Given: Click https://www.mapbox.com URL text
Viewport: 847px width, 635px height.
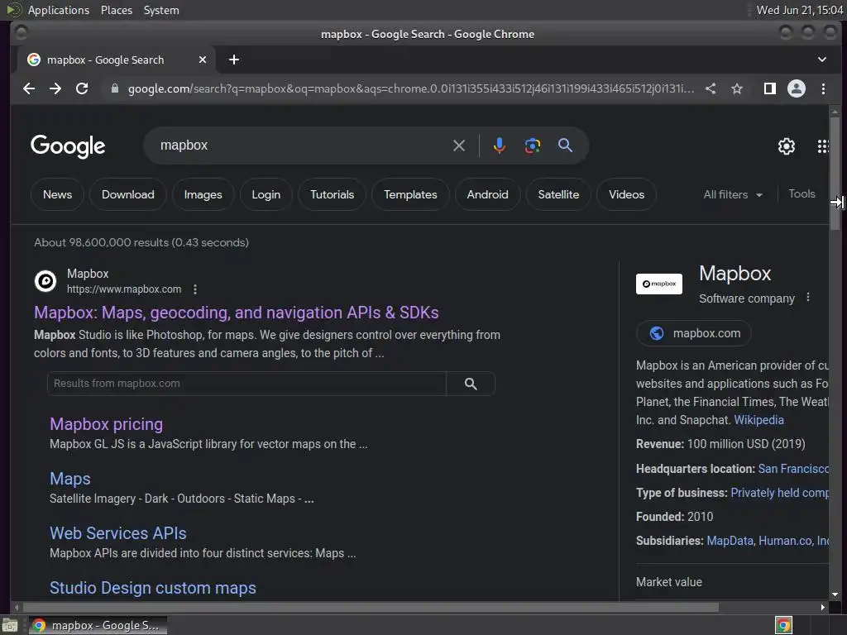Looking at the screenshot, I should pos(124,289).
